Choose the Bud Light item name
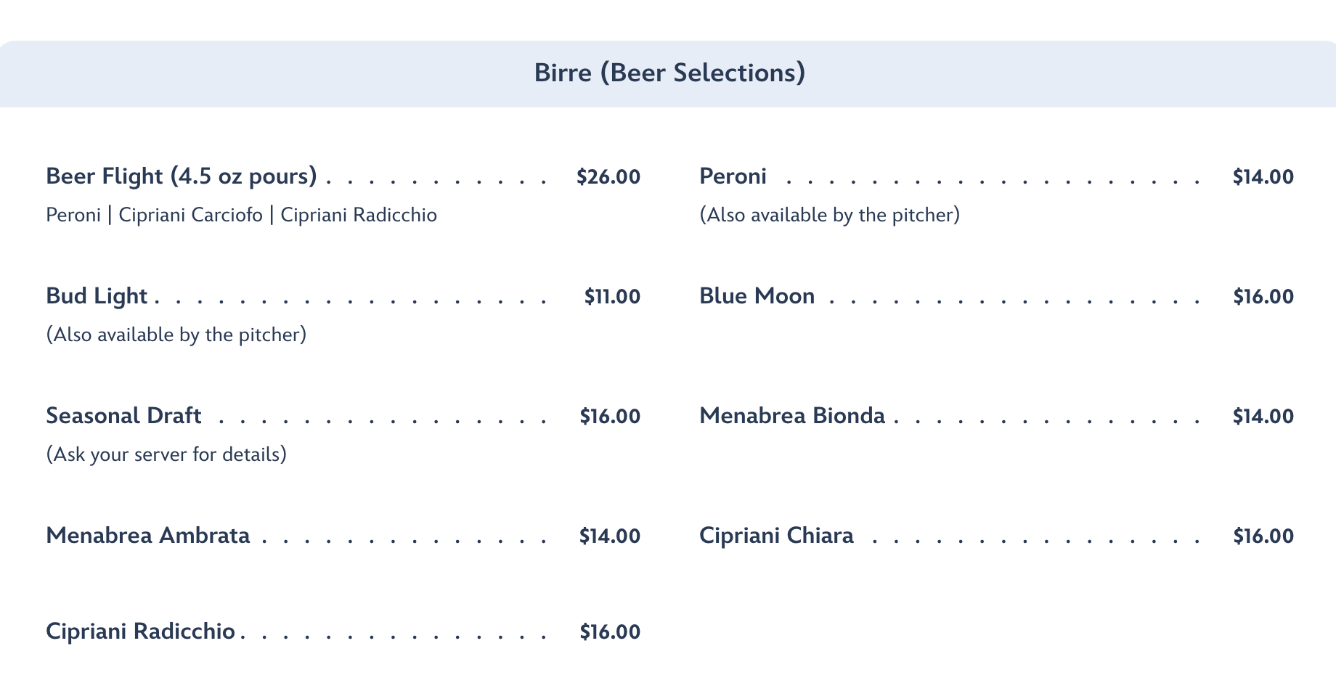The width and height of the screenshot is (1336, 691). point(97,296)
